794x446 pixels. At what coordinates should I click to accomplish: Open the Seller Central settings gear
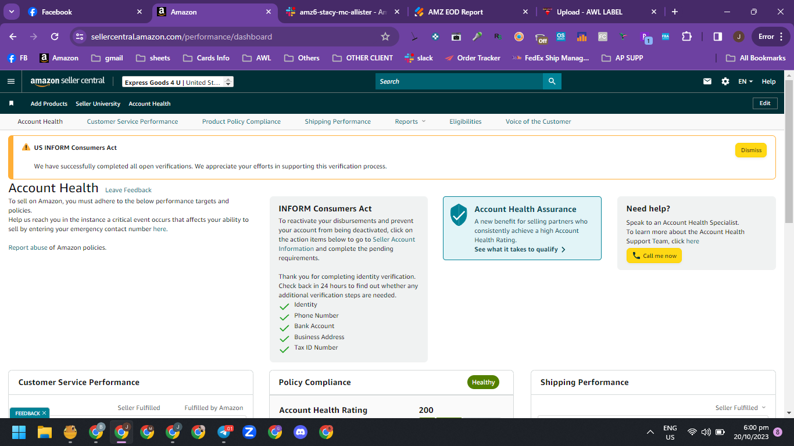coord(725,81)
